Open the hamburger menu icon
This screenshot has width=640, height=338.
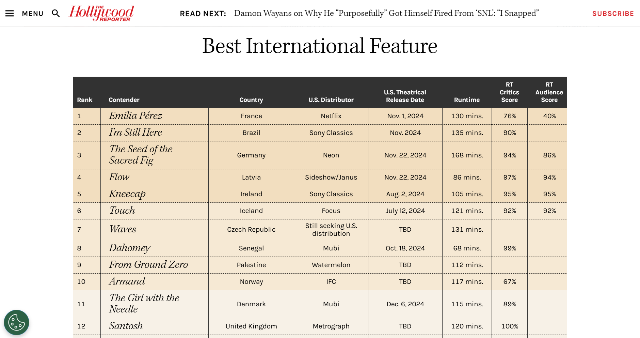point(10,13)
